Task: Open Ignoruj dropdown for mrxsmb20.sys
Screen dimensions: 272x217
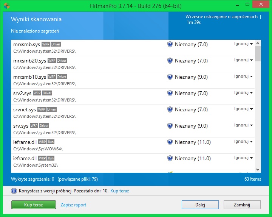Action: (243, 60)
